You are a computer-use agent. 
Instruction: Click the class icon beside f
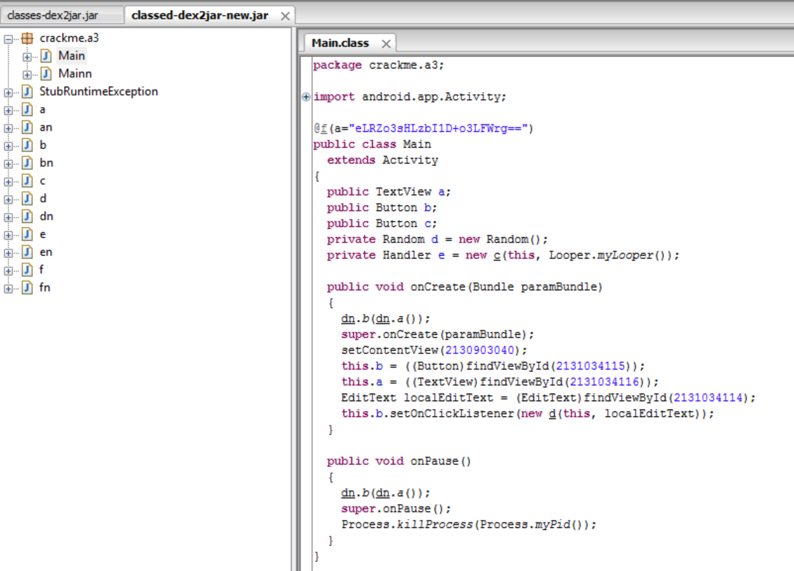point(27,270)
